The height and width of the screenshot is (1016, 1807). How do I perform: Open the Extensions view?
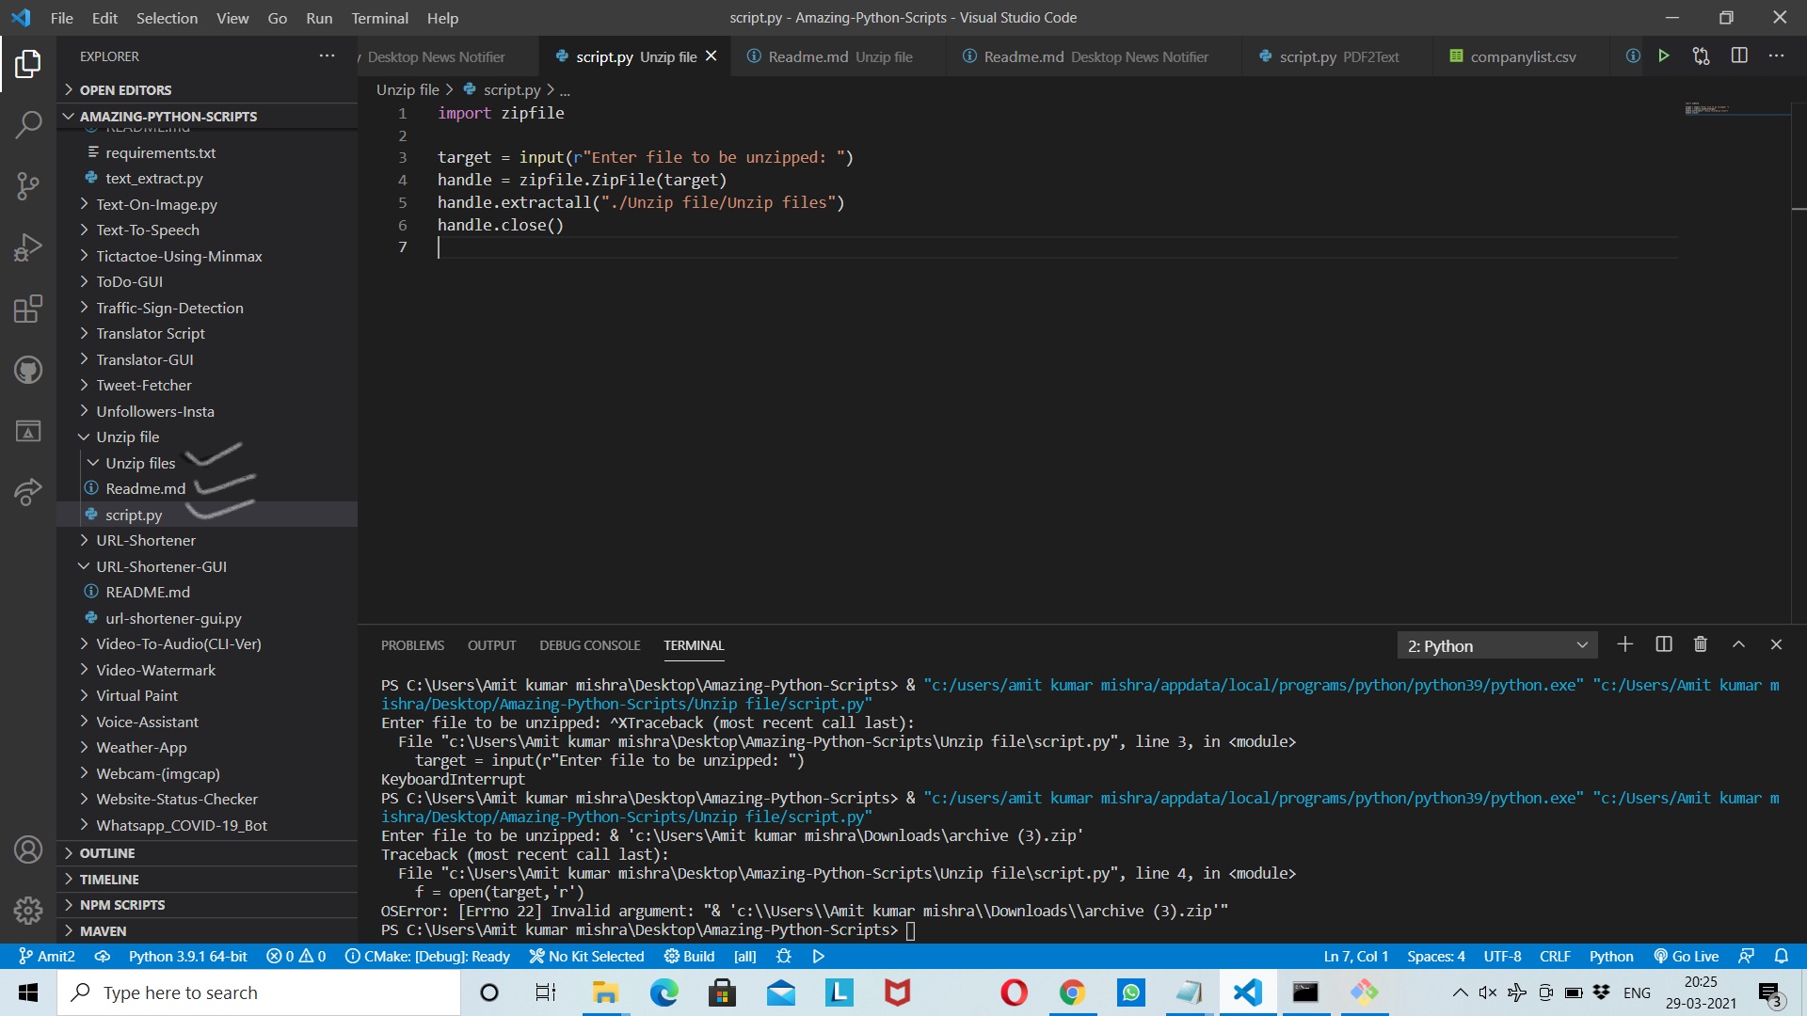[28, 309]
